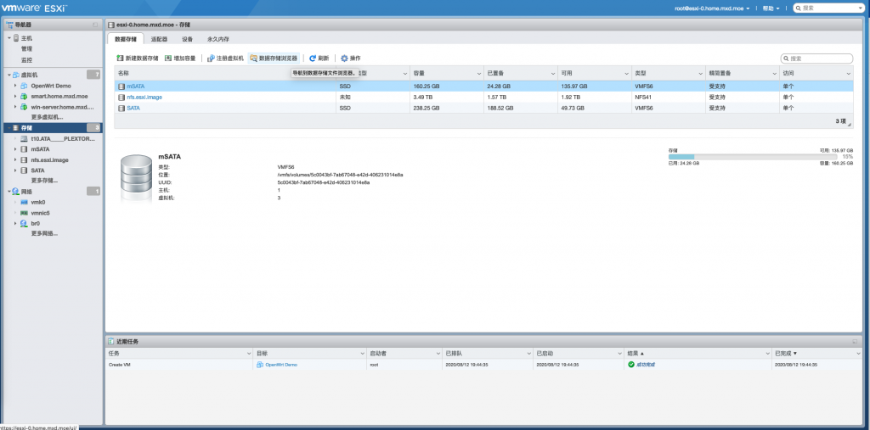
Task: Sort recent tasks by 已完成 column header
Action: coord(818,353)
